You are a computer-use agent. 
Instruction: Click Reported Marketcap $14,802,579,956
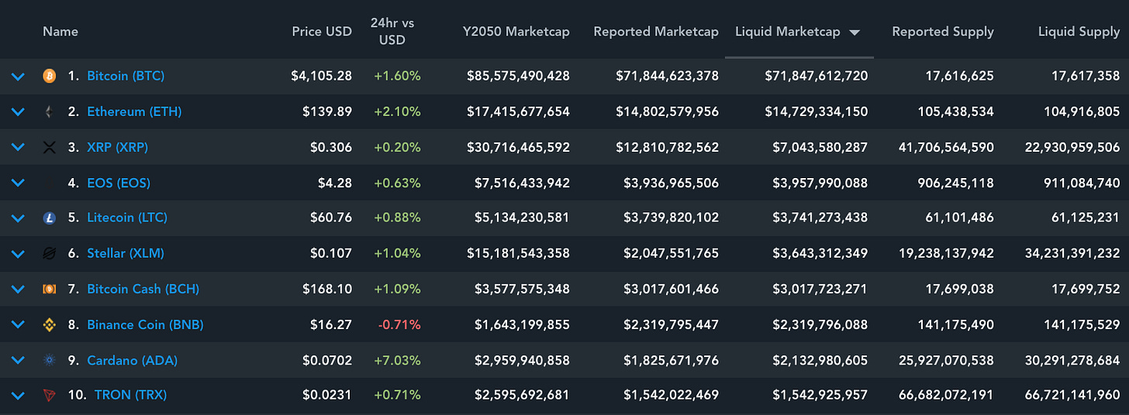tap(668, 111)
